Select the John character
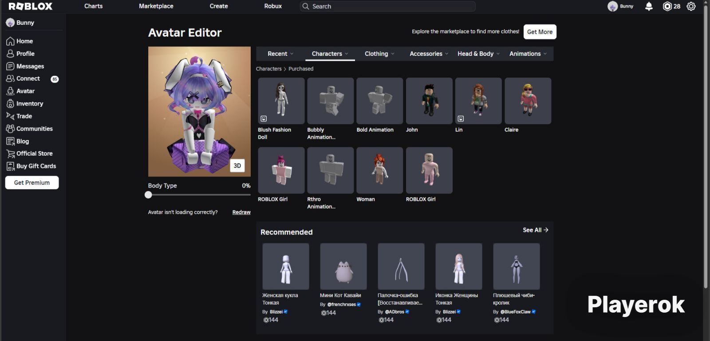 (x=429, y=101)
